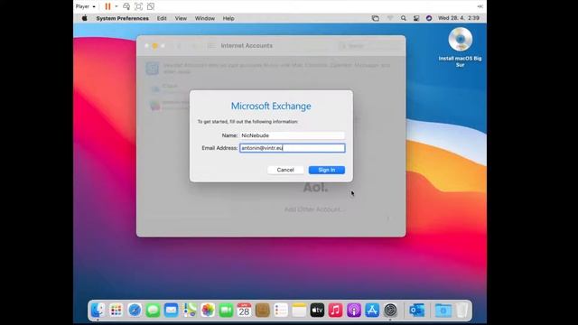Open Launchpad in the dock

tap(117, 311)
